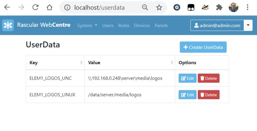Screen dimensions: 257x131
Task: Open the Devices navigation item
Action: 142,25
